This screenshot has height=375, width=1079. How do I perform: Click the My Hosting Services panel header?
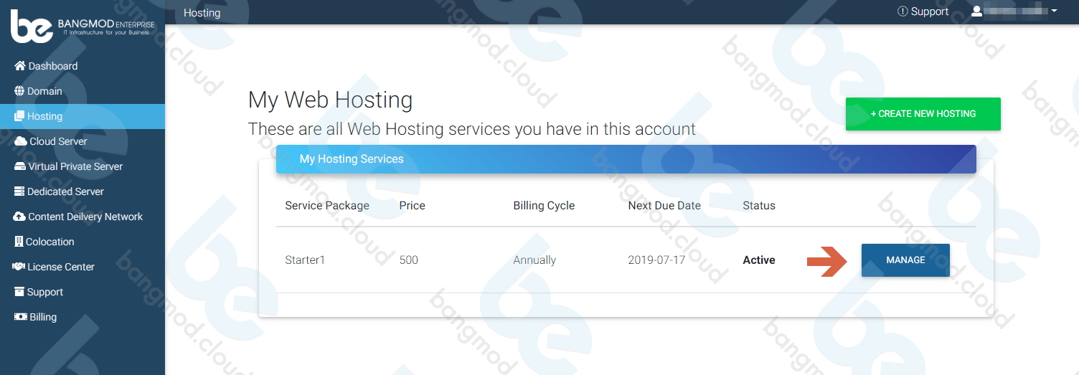(626, 159)
